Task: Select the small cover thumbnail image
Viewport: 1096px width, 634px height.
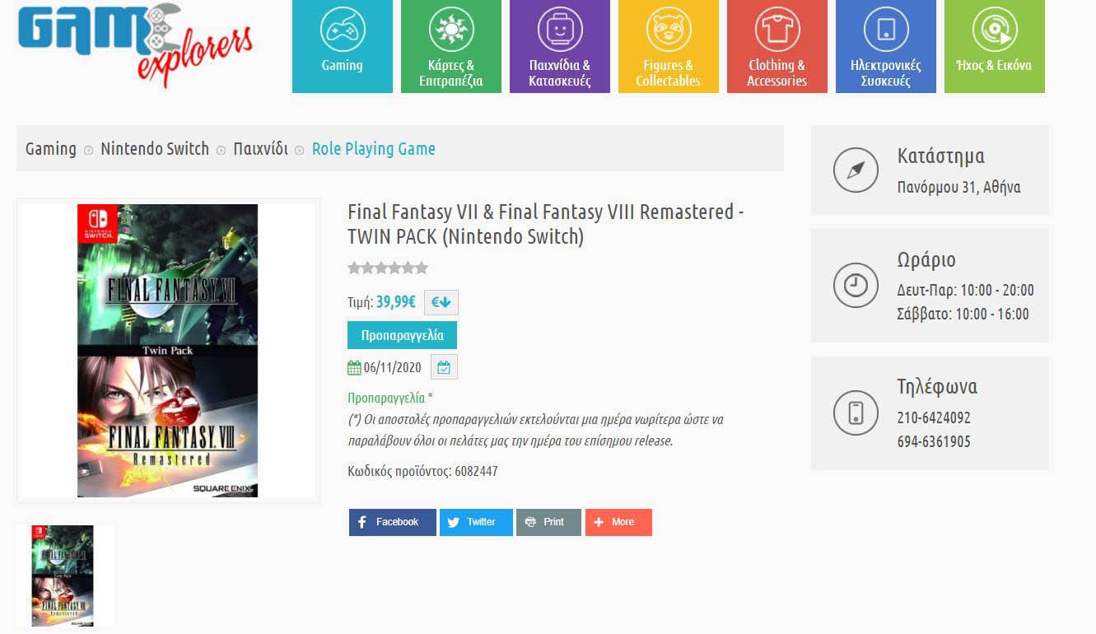Action: pyautogui.click(x=64, y=576)
